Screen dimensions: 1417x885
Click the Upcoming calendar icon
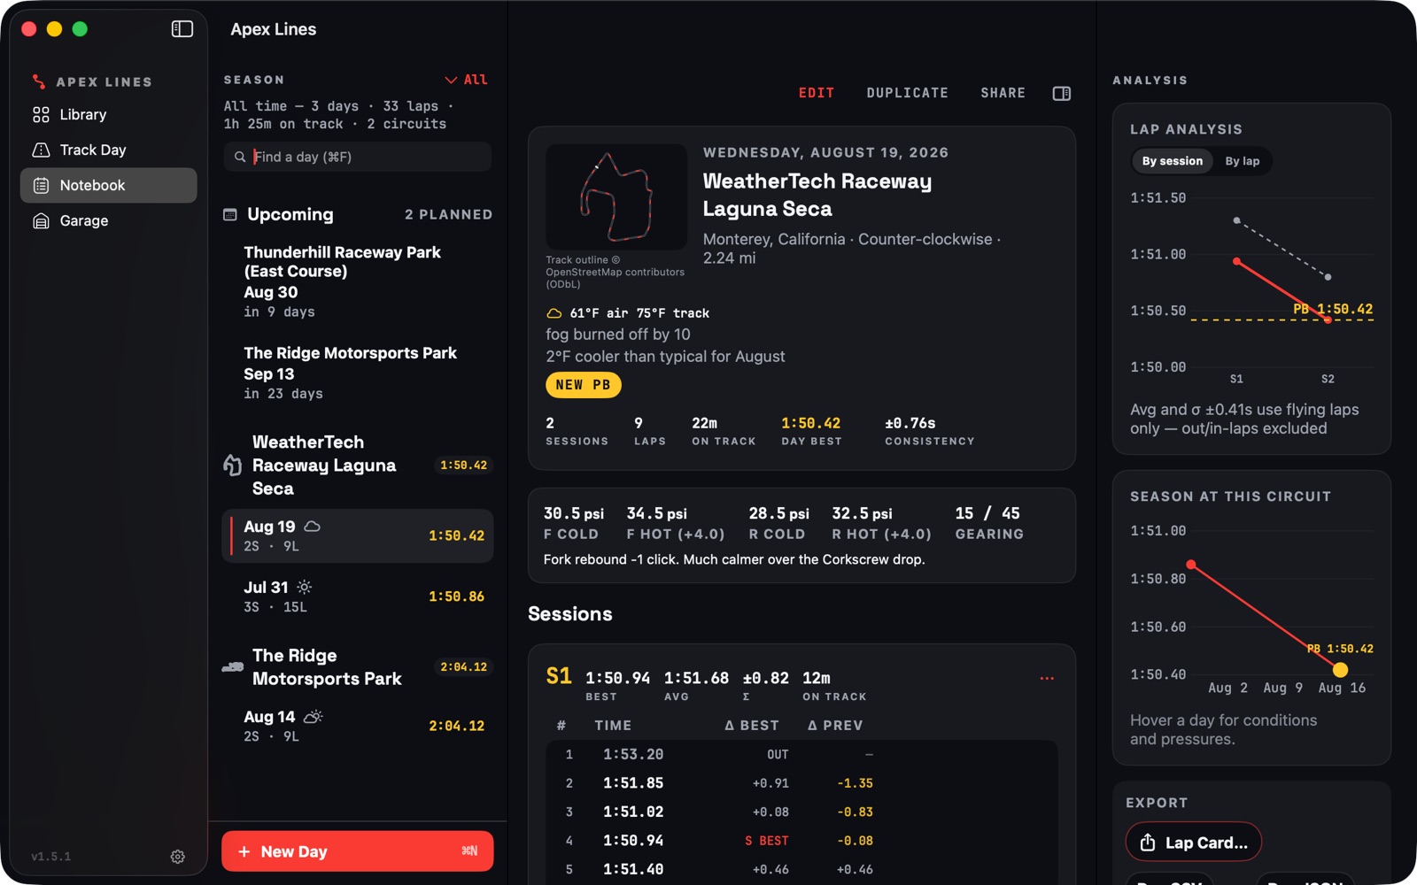coord(230,214)
